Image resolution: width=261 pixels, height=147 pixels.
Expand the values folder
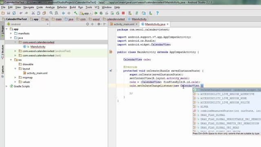(15, 82)
